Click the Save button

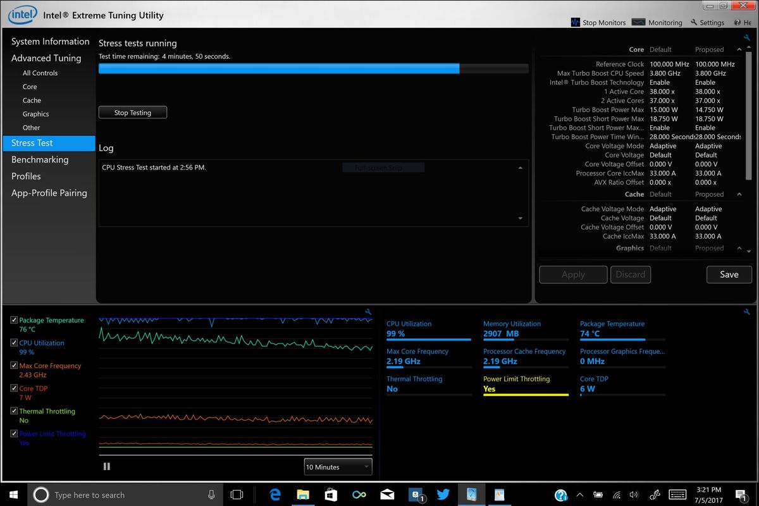(x=729, y=275)
